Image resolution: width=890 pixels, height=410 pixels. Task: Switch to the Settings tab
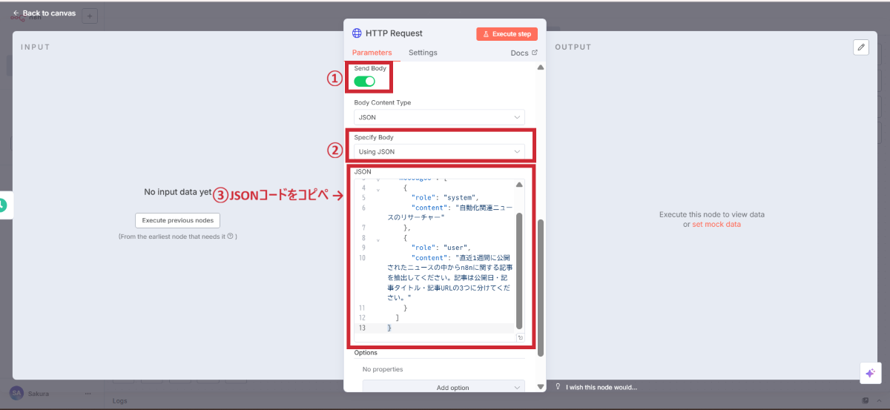[x=423, y=53]
